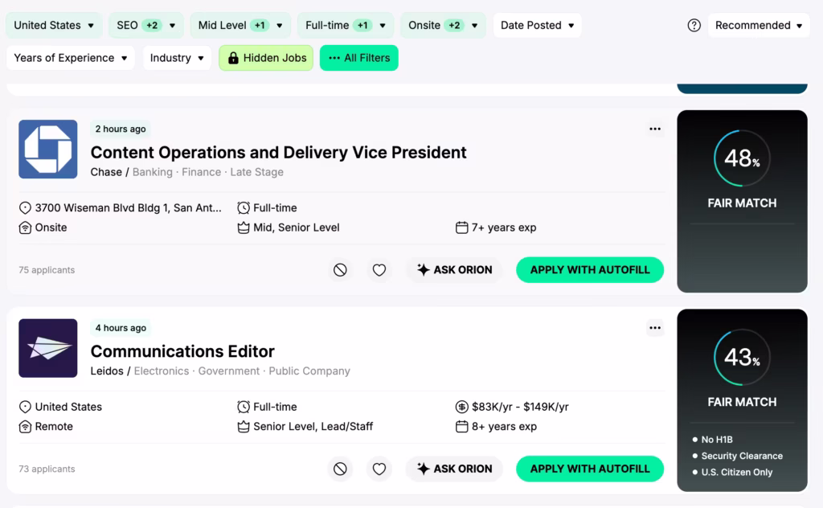
Task: Click the block icon on Leidos job
Action: tap(340, 469)
